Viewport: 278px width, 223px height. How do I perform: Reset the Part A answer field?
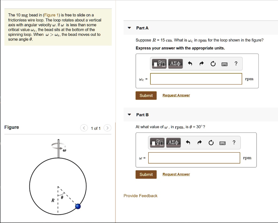point(213,63)
